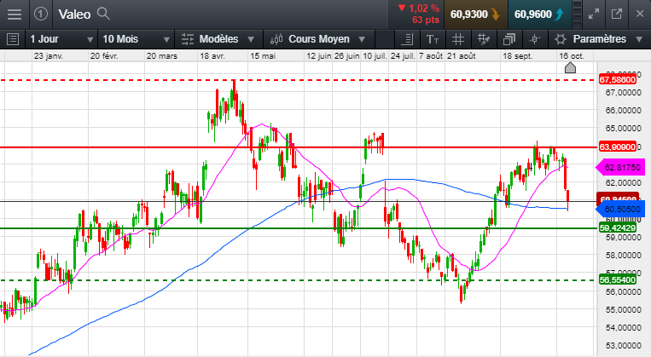651x357 pixels.
Task: Open the 1 Jour timeframe dropdown
Action: pyautogui.click(x=58, y=39)
